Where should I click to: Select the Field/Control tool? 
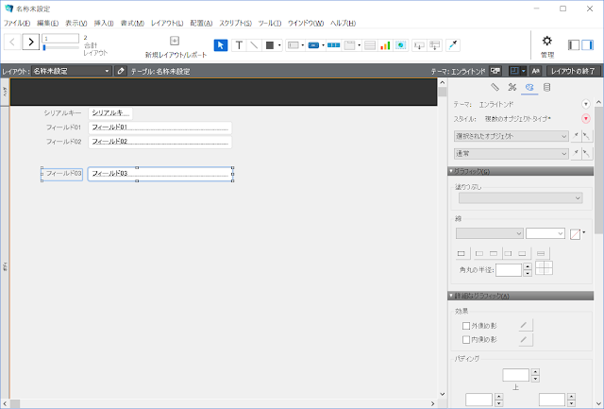pyautogui.click(x=294, y=45)
